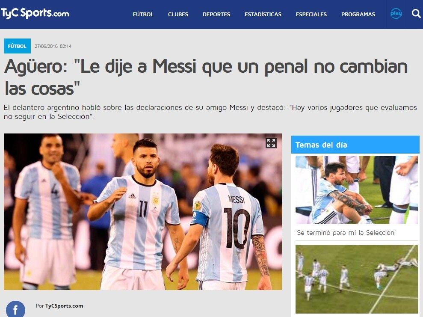Navigate to the PROGRAMAS section

click(x=358, y=14)
